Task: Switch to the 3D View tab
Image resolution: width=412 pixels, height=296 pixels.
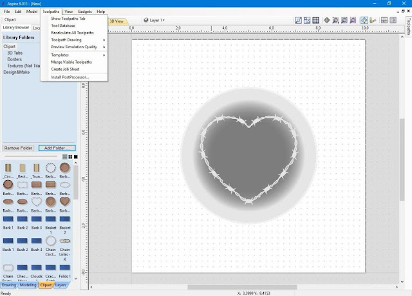Action: tap(117, 21)
